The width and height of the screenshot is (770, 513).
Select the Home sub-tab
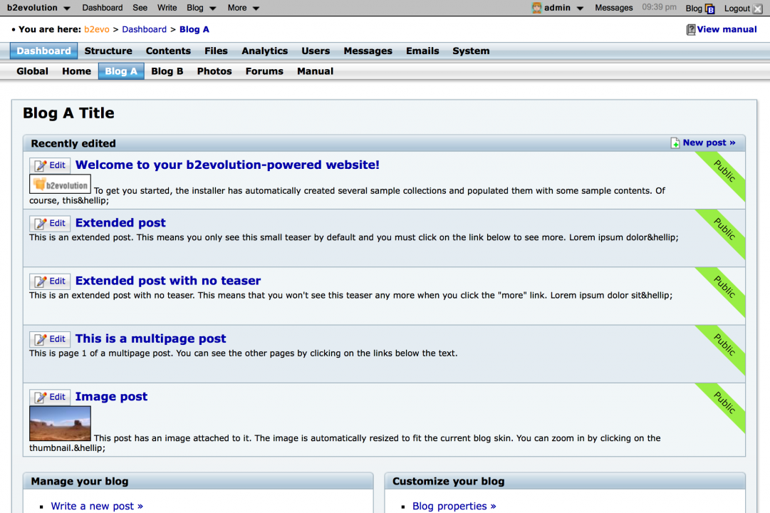click(x=77, y=71)
